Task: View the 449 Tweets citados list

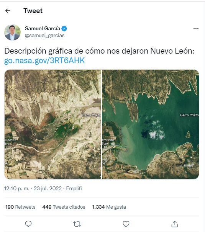Action: pyautogui.click(x=64, y=207)
